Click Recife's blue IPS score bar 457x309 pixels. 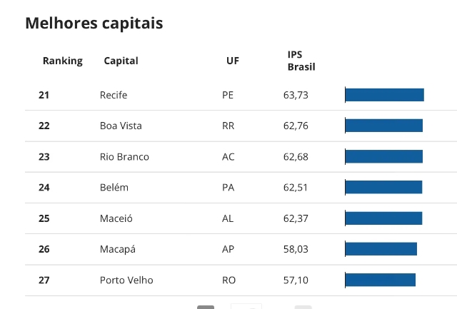[x=384, y=95]
